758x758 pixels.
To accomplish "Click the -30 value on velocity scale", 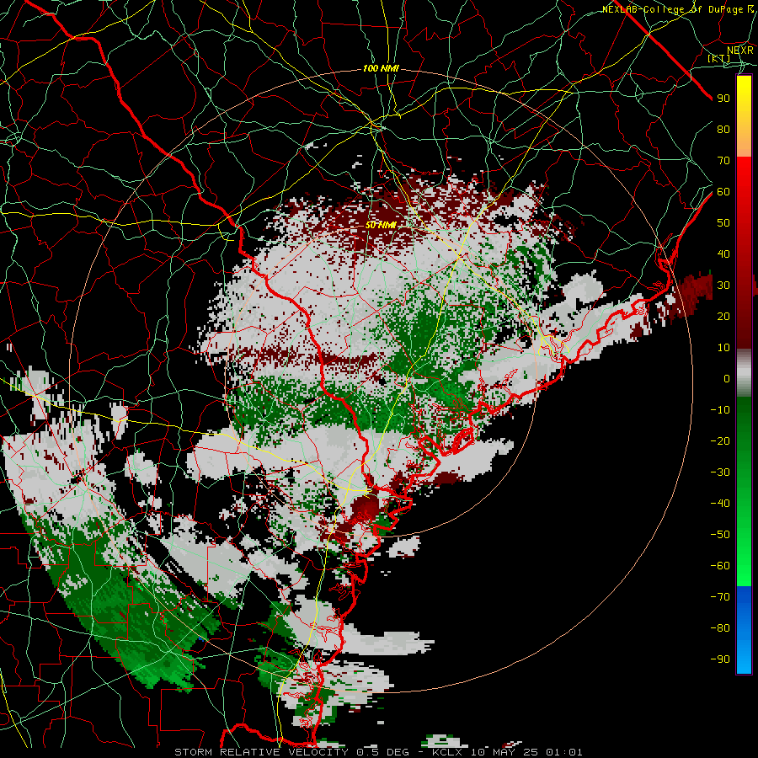I will [720, 472].
